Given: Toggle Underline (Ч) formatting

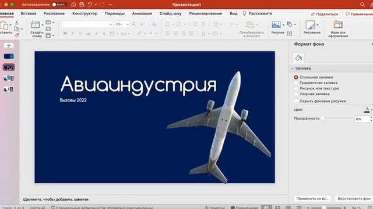Looking at the screenshot, I should [x=80, y=34].
